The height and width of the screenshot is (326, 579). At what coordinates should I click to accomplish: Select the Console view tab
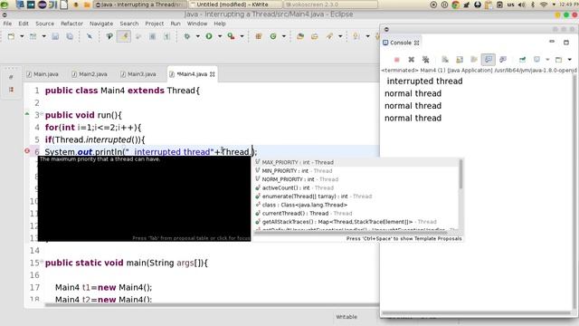401,43
